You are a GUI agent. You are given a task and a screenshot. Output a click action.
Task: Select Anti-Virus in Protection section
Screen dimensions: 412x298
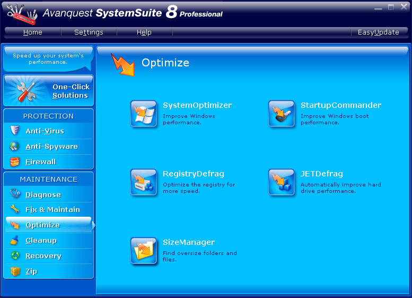49,131
